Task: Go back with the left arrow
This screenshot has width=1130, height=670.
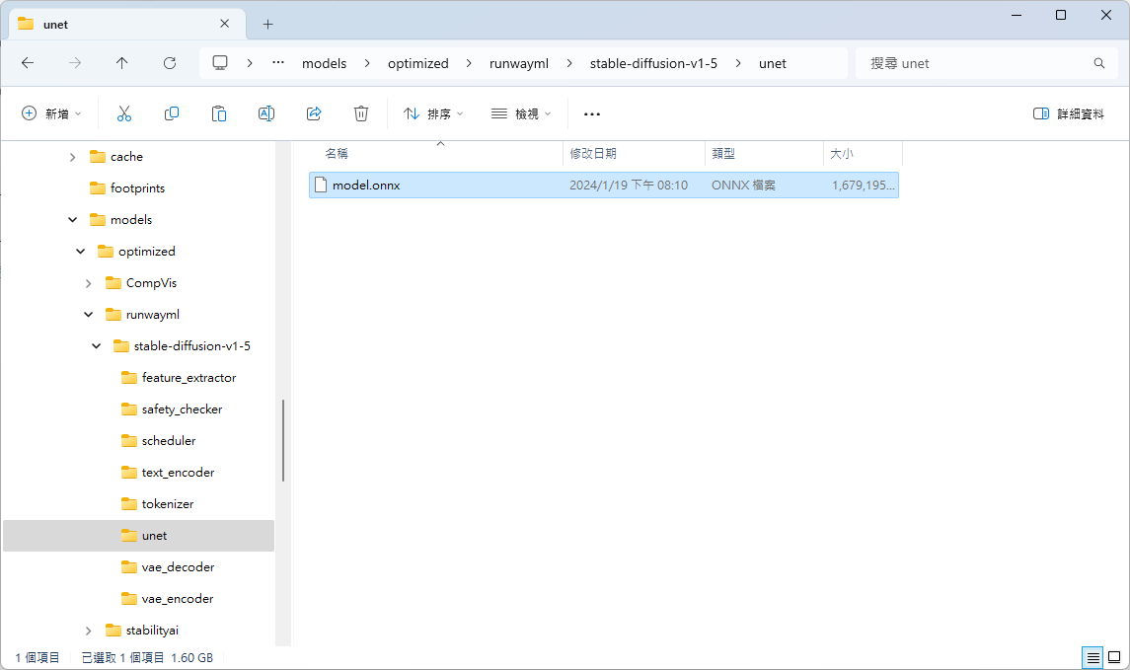Action: click(x=28, y=63)
